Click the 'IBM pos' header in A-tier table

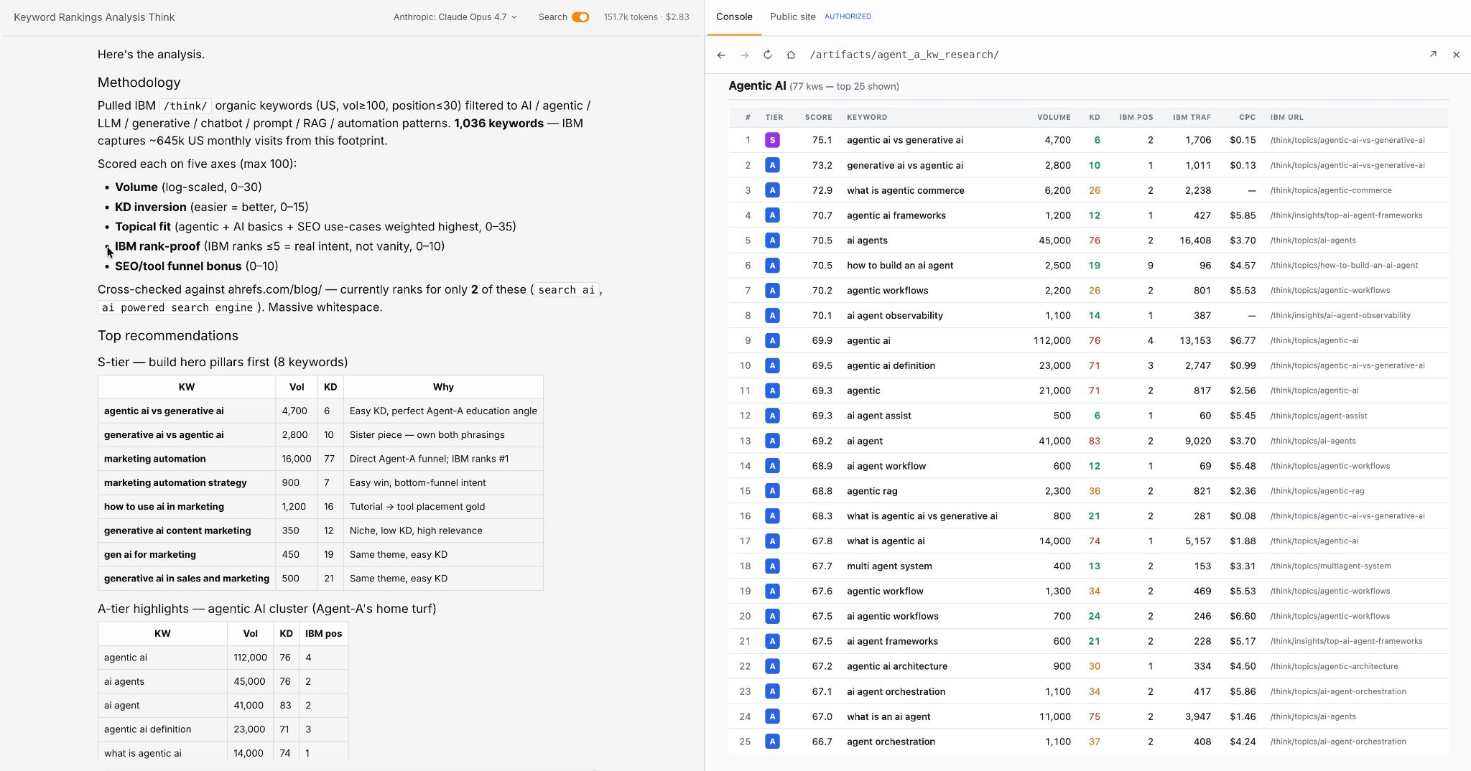pos(323,634)
